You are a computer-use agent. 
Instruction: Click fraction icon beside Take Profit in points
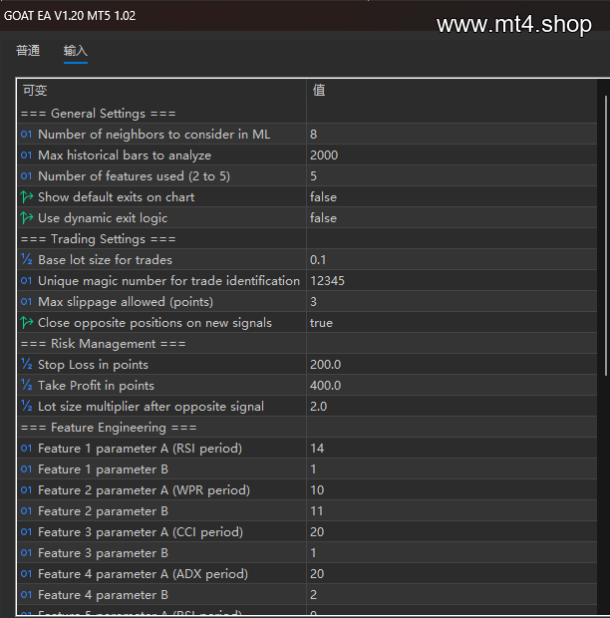pos(26,386)
